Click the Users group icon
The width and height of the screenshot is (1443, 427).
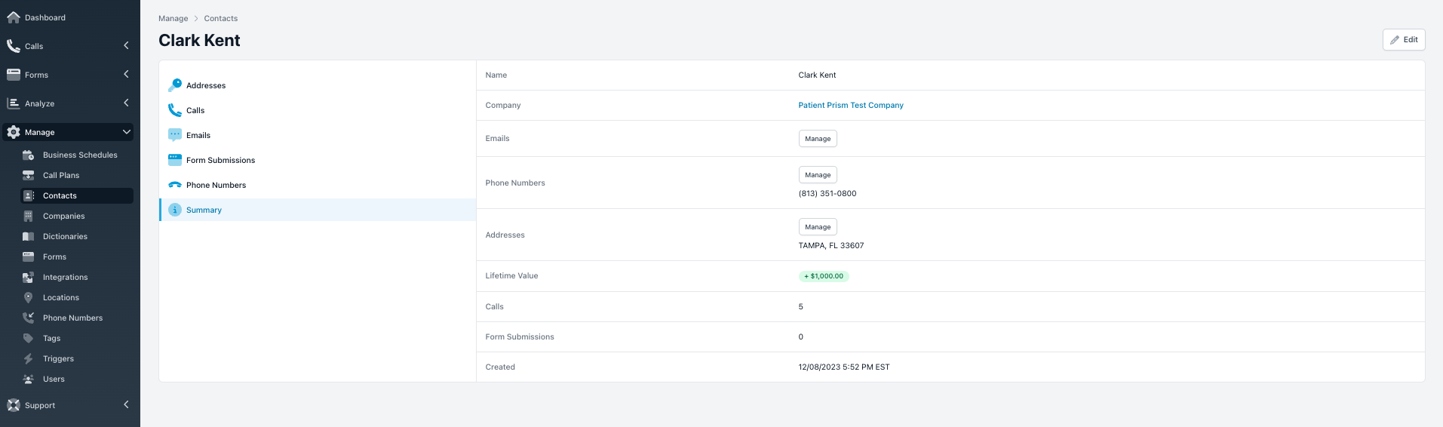coord(29,379)
